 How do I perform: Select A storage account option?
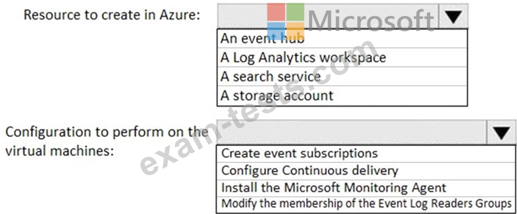[342, 96]
